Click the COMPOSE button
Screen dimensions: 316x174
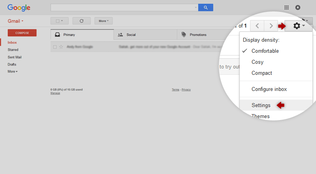tap(22, 33)
